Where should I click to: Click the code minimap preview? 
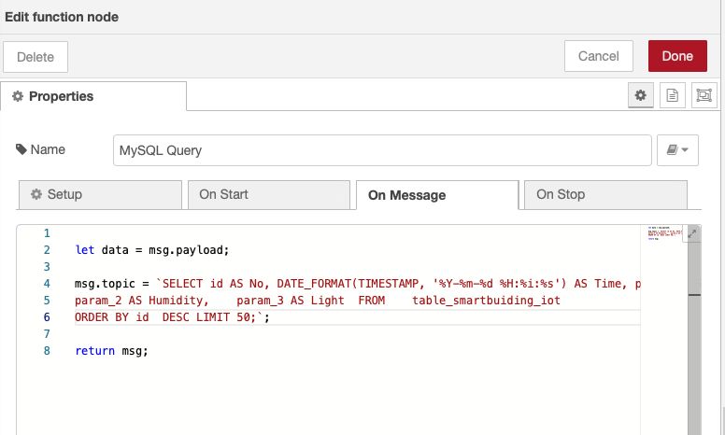click(664, 233)
